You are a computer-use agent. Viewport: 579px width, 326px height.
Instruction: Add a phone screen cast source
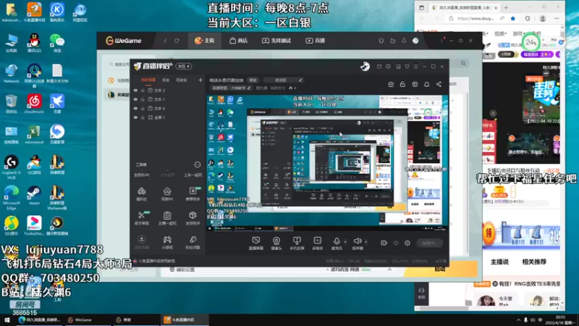tap(297, 243)
